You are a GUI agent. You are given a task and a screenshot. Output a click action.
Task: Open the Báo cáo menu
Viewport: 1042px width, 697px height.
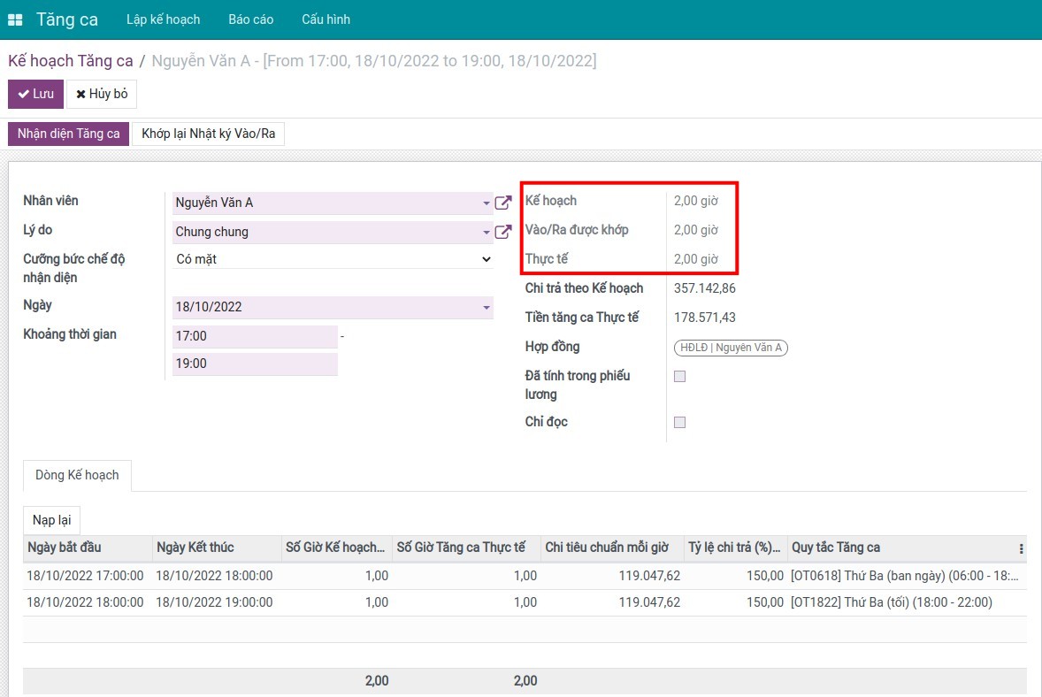point(250,19)
